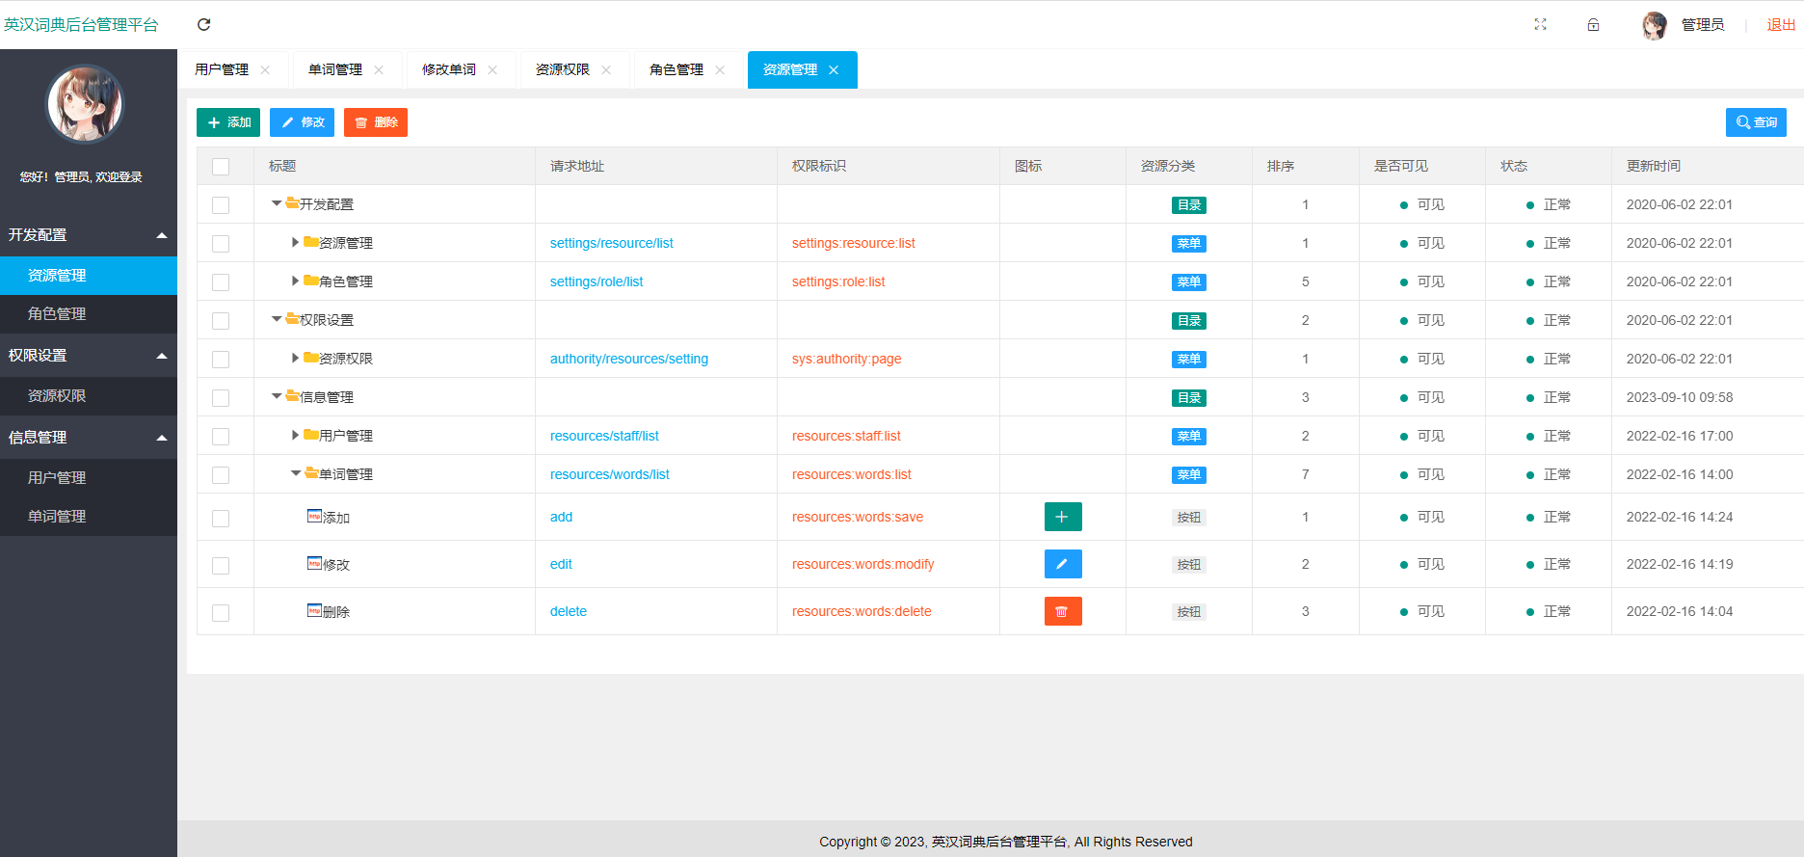Collapse 开发配置 sidebar menu group

pos(89,235)
